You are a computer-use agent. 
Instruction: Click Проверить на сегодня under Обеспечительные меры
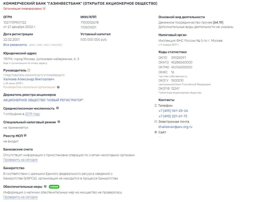point(20,197)
